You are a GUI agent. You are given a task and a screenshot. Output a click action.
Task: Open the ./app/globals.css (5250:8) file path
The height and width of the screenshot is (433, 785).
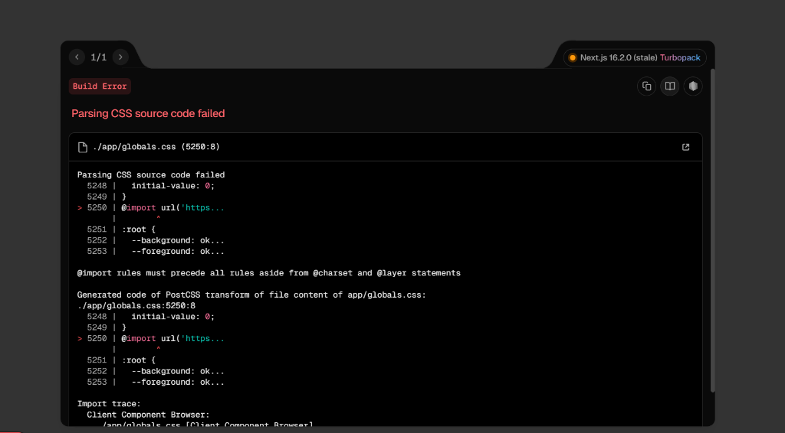(x=156, y=147)
